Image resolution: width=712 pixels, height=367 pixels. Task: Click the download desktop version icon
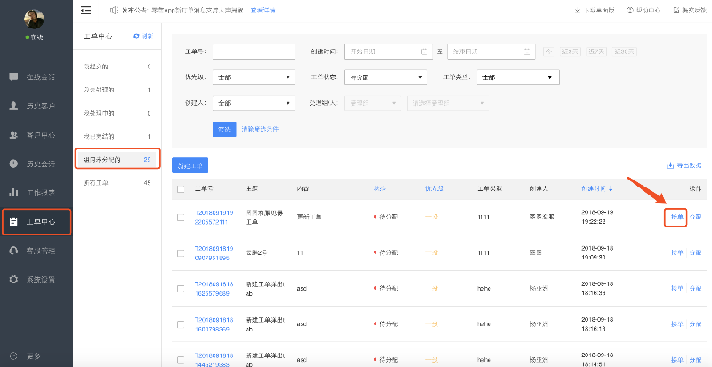578,10
